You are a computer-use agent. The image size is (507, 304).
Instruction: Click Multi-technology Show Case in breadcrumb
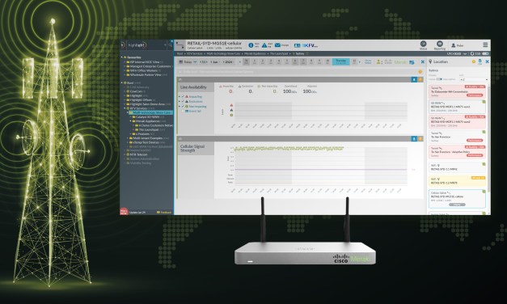click(223, 53)
